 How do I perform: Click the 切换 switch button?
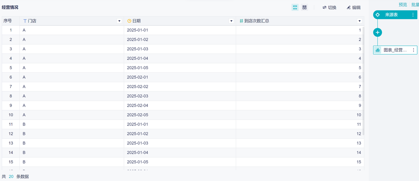tap(329, 7)
